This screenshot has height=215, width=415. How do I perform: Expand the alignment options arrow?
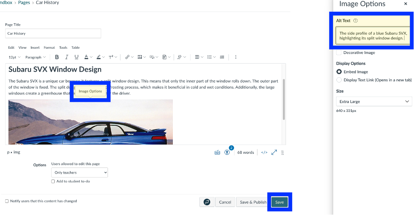click(x=202, y=57)
